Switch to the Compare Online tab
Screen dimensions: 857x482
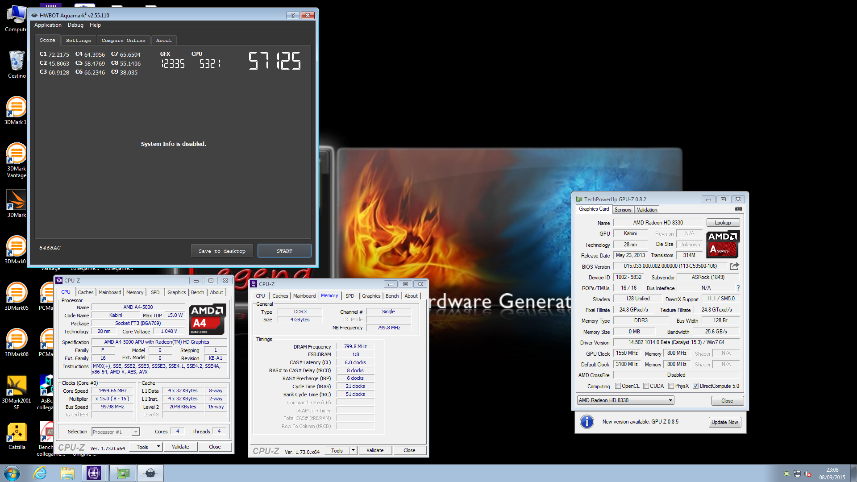click(124, 40)
